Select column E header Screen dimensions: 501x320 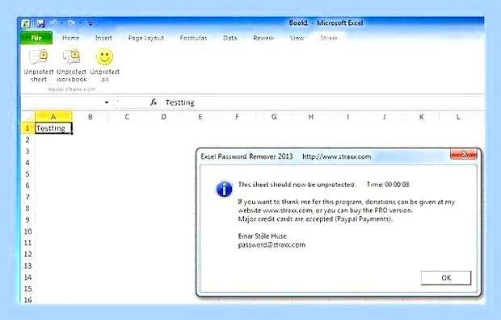coord(200,117)
